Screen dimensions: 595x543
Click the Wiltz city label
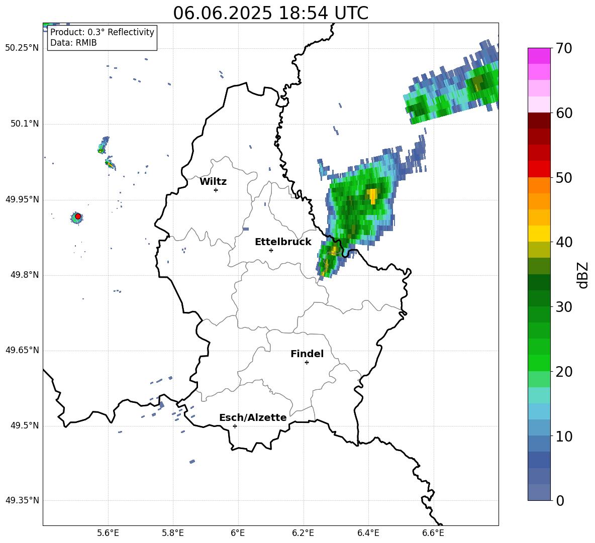click(x=213, y=182)
